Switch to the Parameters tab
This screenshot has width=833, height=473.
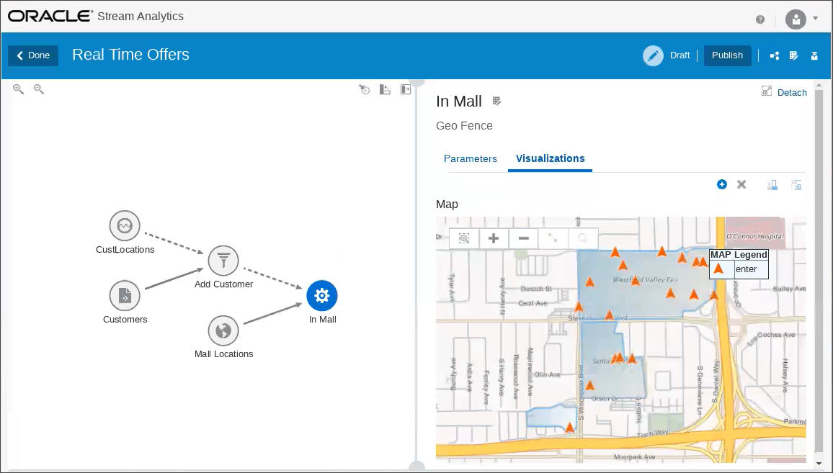coord(471,158)
